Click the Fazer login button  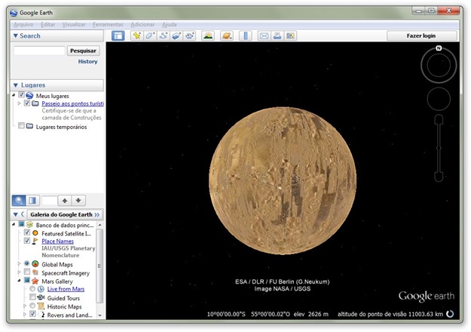coord(421,35)
